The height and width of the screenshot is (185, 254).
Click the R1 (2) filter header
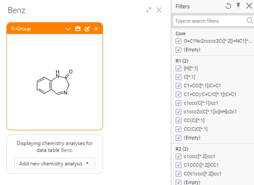coord(182,61)
